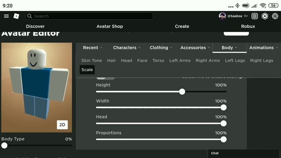The width and height of the screenshot is (281, 158).
Task: Select the Torso submenu item
Action: click(158, 61)
